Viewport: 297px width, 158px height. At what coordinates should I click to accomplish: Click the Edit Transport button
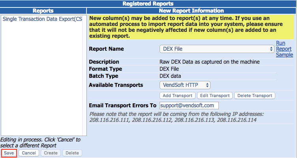click(x=215, y=96)
